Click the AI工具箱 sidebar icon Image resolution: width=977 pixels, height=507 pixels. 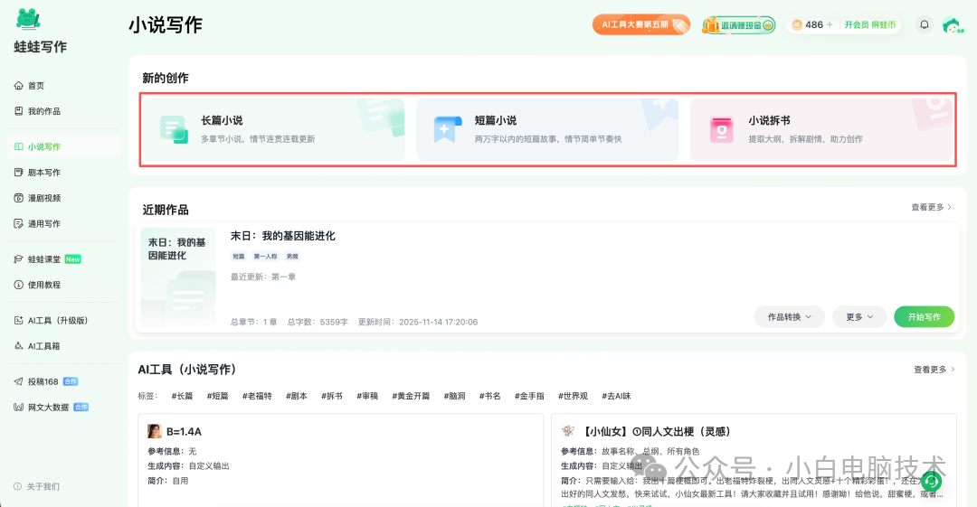pos(19,345)
